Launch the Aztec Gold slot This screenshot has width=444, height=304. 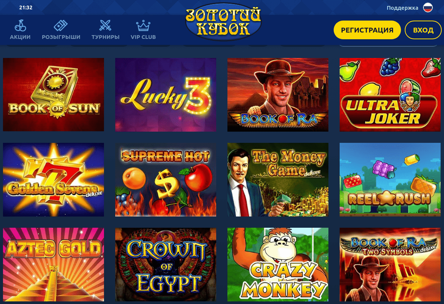coord(53,264)
